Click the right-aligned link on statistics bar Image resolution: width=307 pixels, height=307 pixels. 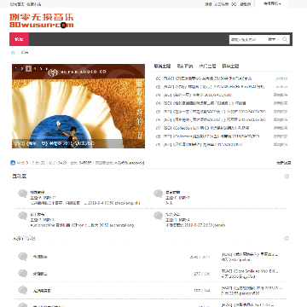(x=284, y=163)
